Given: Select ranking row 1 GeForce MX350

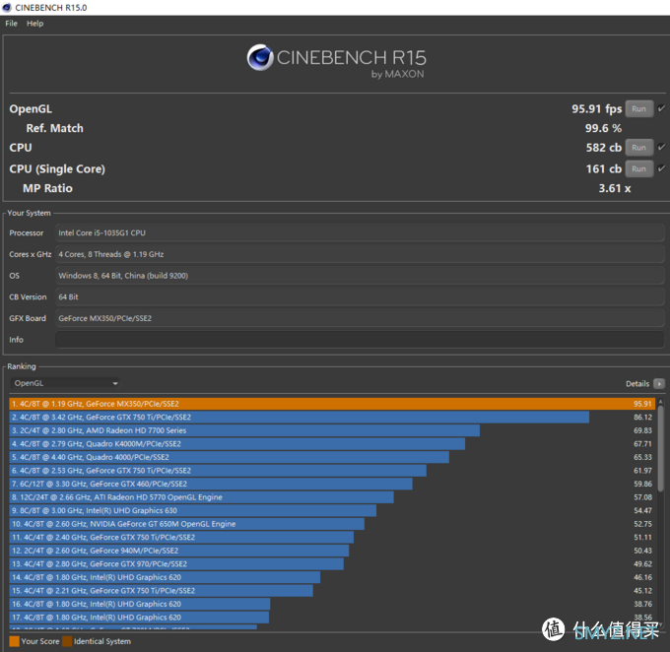Looking at the screenshot, I should pyautogui.click(x=332, y=404).
